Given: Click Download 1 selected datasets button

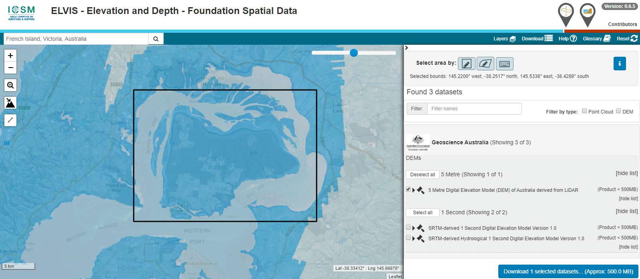Looking at the screenshot, I should 568,271.
